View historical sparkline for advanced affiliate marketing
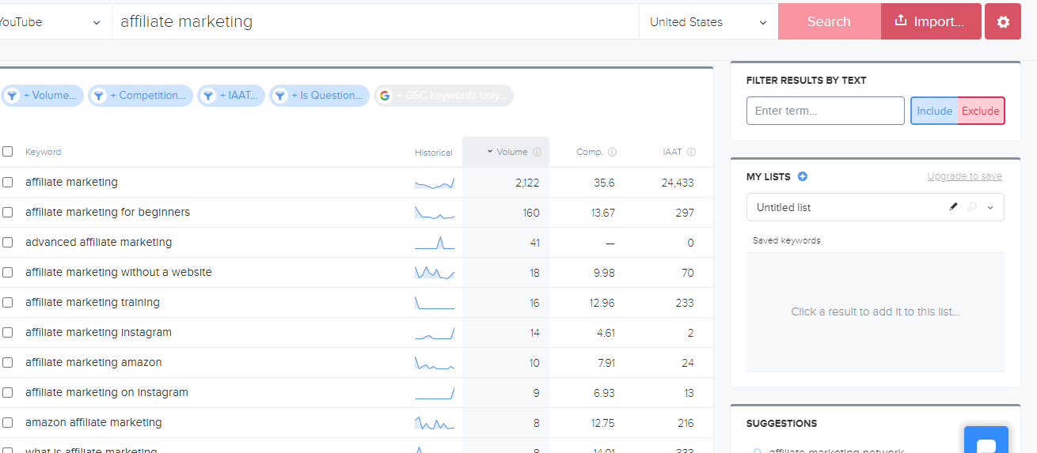 click(435, 243)
